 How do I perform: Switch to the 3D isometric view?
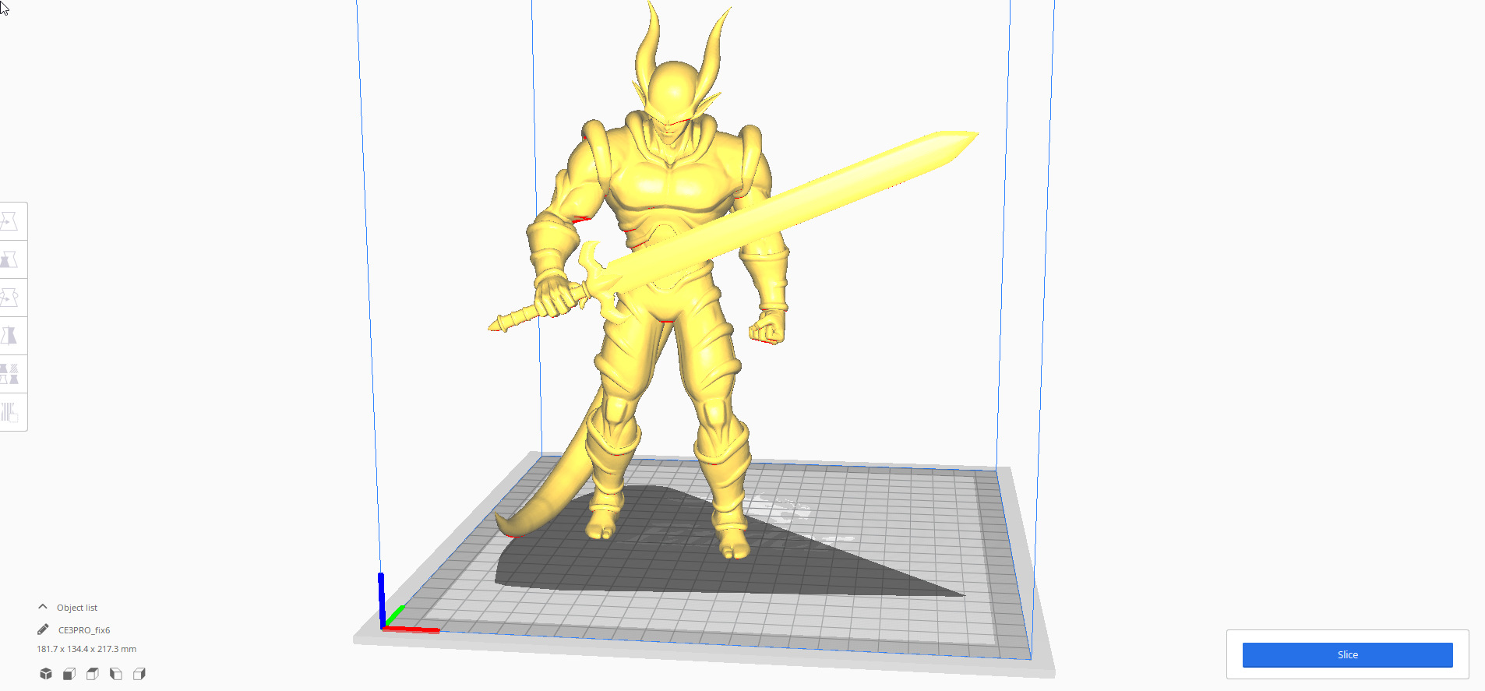[x=46, y=674]
